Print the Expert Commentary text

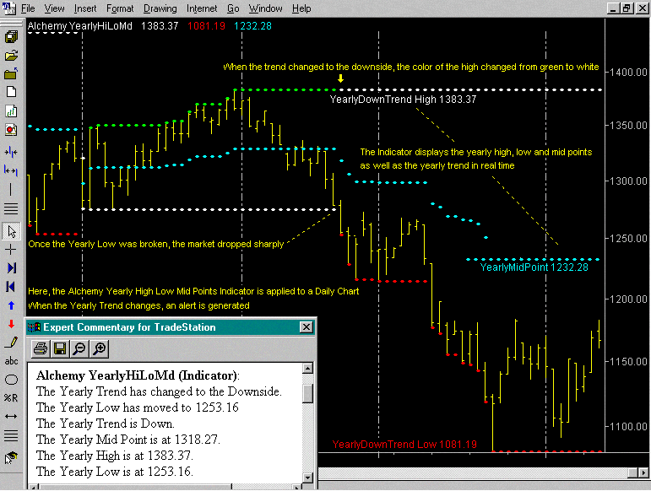click(41, 348)
